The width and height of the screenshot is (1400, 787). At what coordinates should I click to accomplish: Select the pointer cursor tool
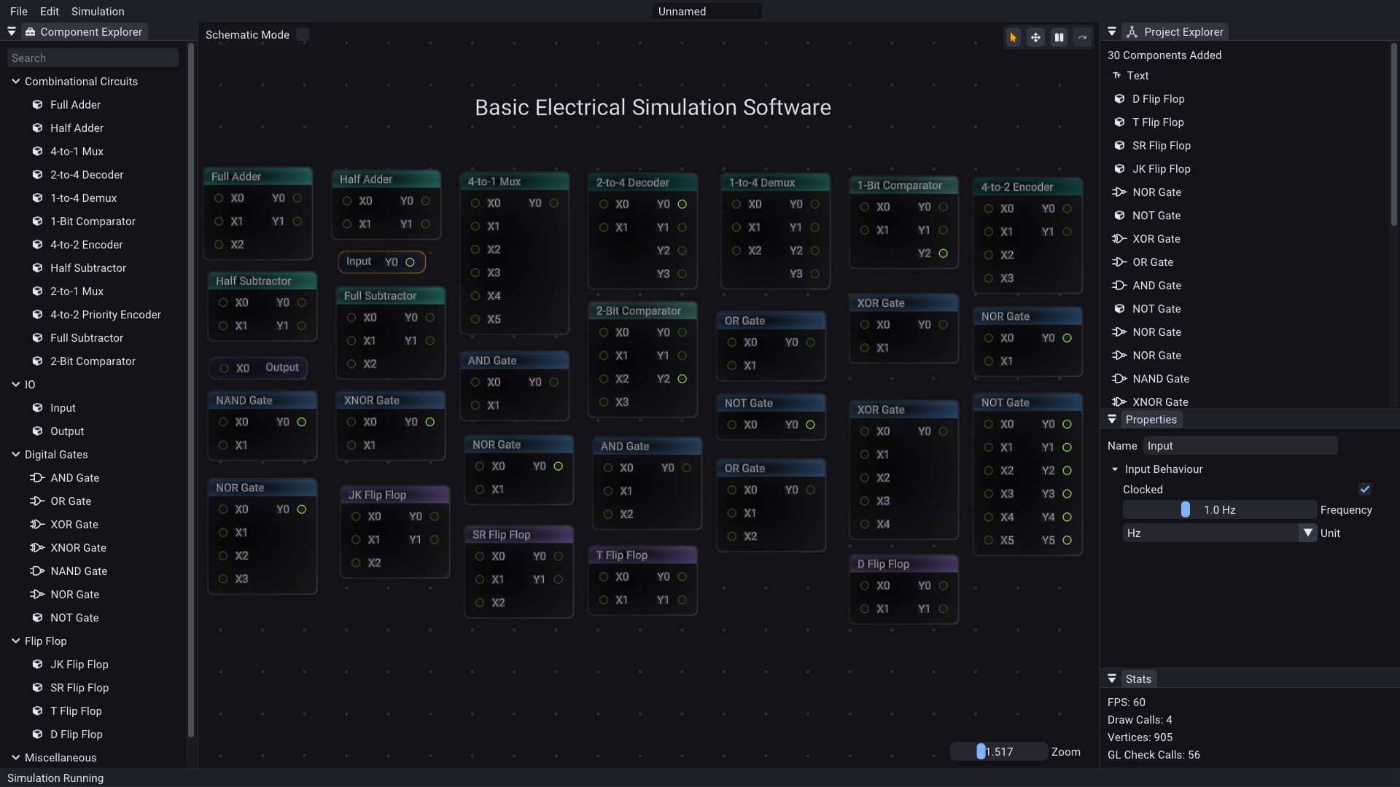click(x=1013, y=37)
